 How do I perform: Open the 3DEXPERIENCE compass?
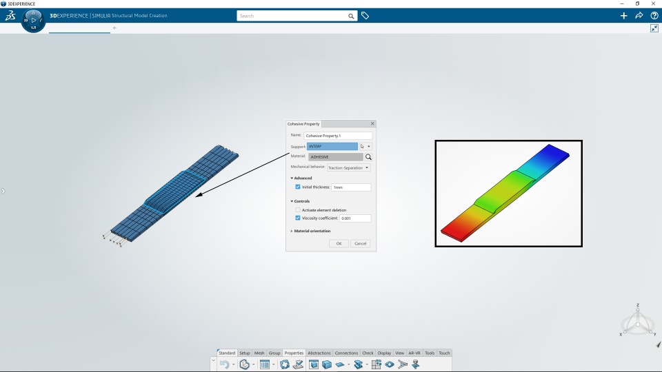coord(33,20)
